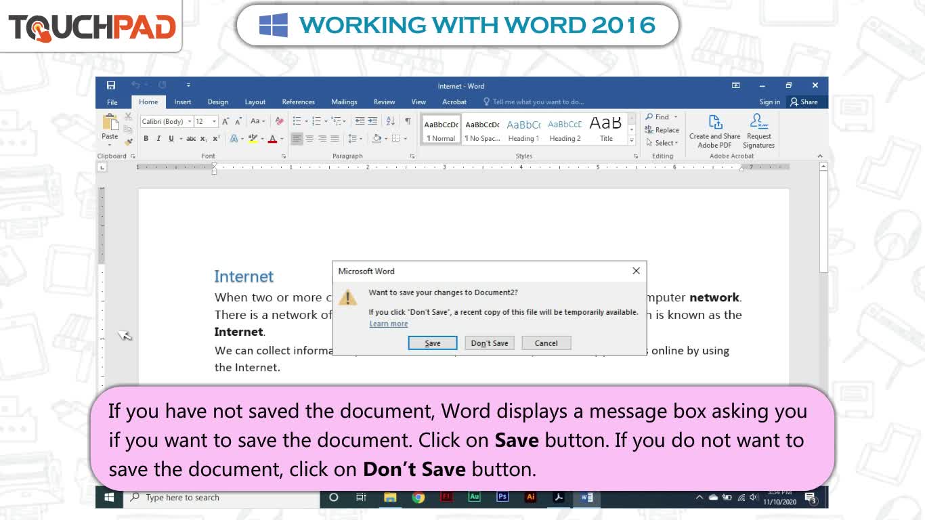This screenshot has width=925, height=520.
Task: Collapse the ribbon with the chevron
Action: (819, 156)
